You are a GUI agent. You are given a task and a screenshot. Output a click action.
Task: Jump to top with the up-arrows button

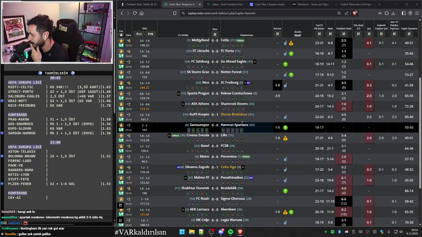pos(120,205)
